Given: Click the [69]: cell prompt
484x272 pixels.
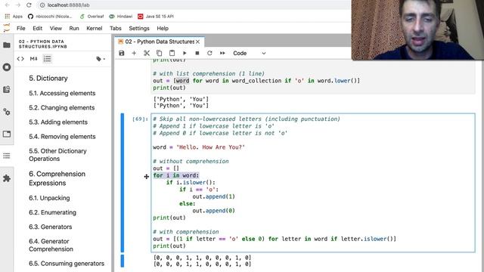Looking at the screenshot, I should coord(140,119).
